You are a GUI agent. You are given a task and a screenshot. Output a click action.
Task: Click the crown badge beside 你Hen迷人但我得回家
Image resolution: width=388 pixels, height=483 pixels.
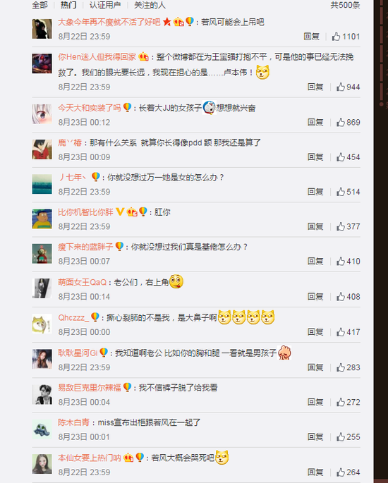(143, 56)
